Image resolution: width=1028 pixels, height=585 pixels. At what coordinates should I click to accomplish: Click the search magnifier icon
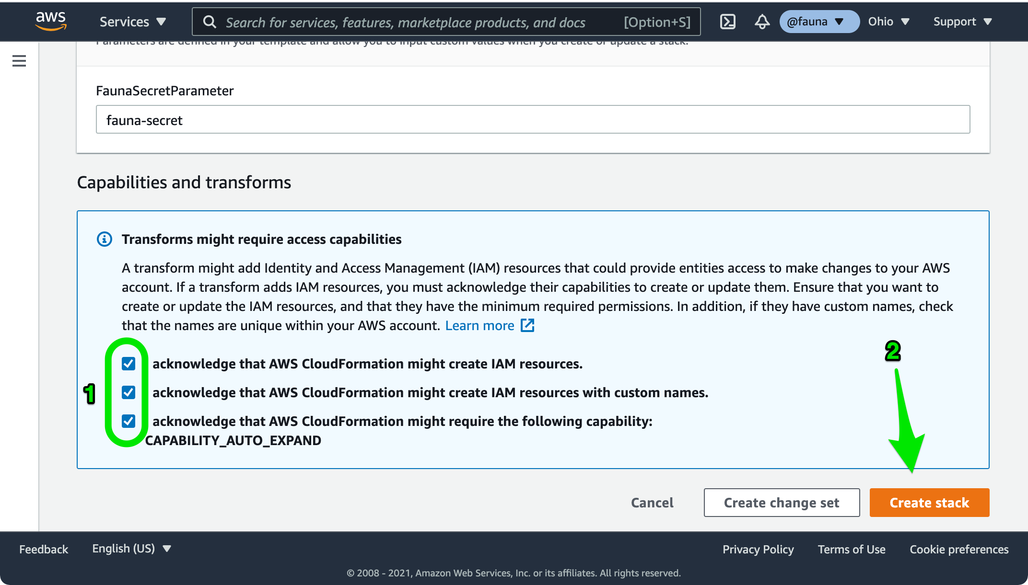click(210, 22)
